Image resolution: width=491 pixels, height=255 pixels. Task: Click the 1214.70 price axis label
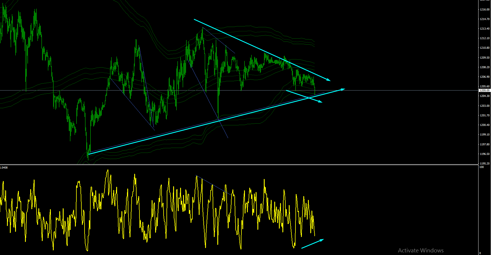pos(485,19)
